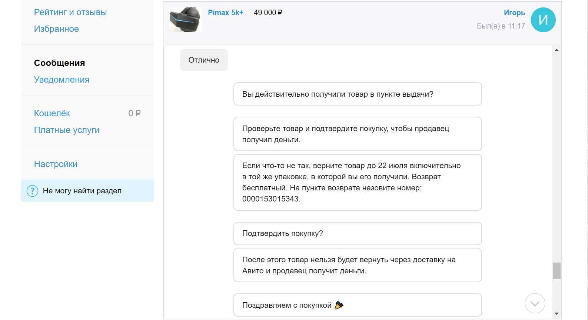Click the 'Отлично' message bubble
This screenshot has height=320, width=588.
point(204,60)
